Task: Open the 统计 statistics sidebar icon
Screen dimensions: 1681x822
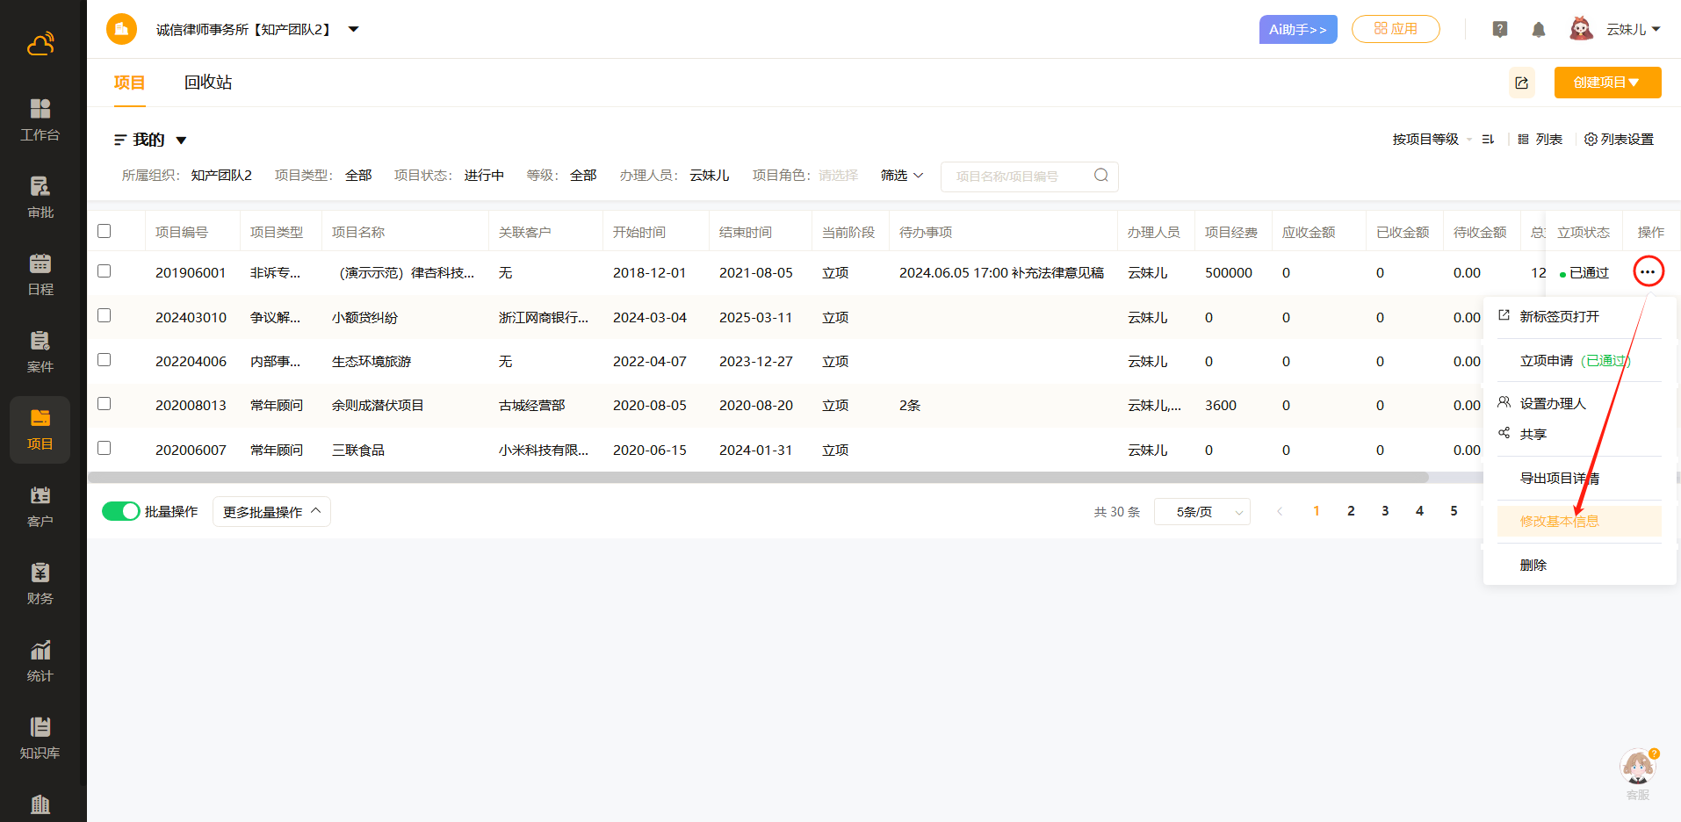Action: tap(40, 660)
